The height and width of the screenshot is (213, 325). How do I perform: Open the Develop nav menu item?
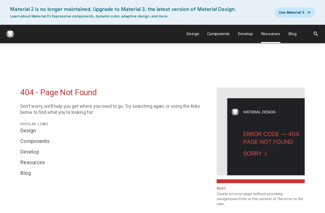click(x=245, y=34)
